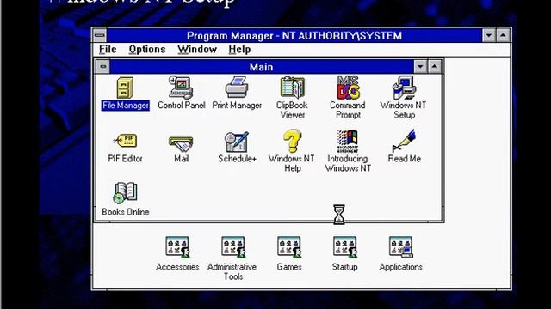Click the "Schedule+" label text
This screenshot has height=309, width=551.
click(x=238, y=159)
